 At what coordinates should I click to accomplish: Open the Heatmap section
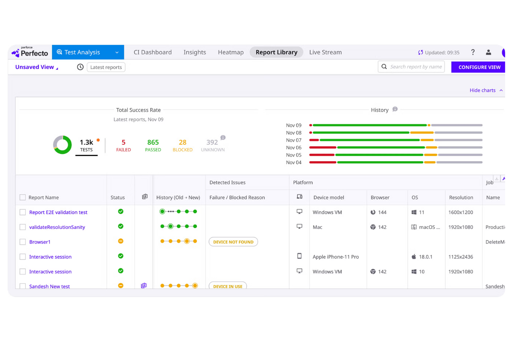[x=231, y=52]
